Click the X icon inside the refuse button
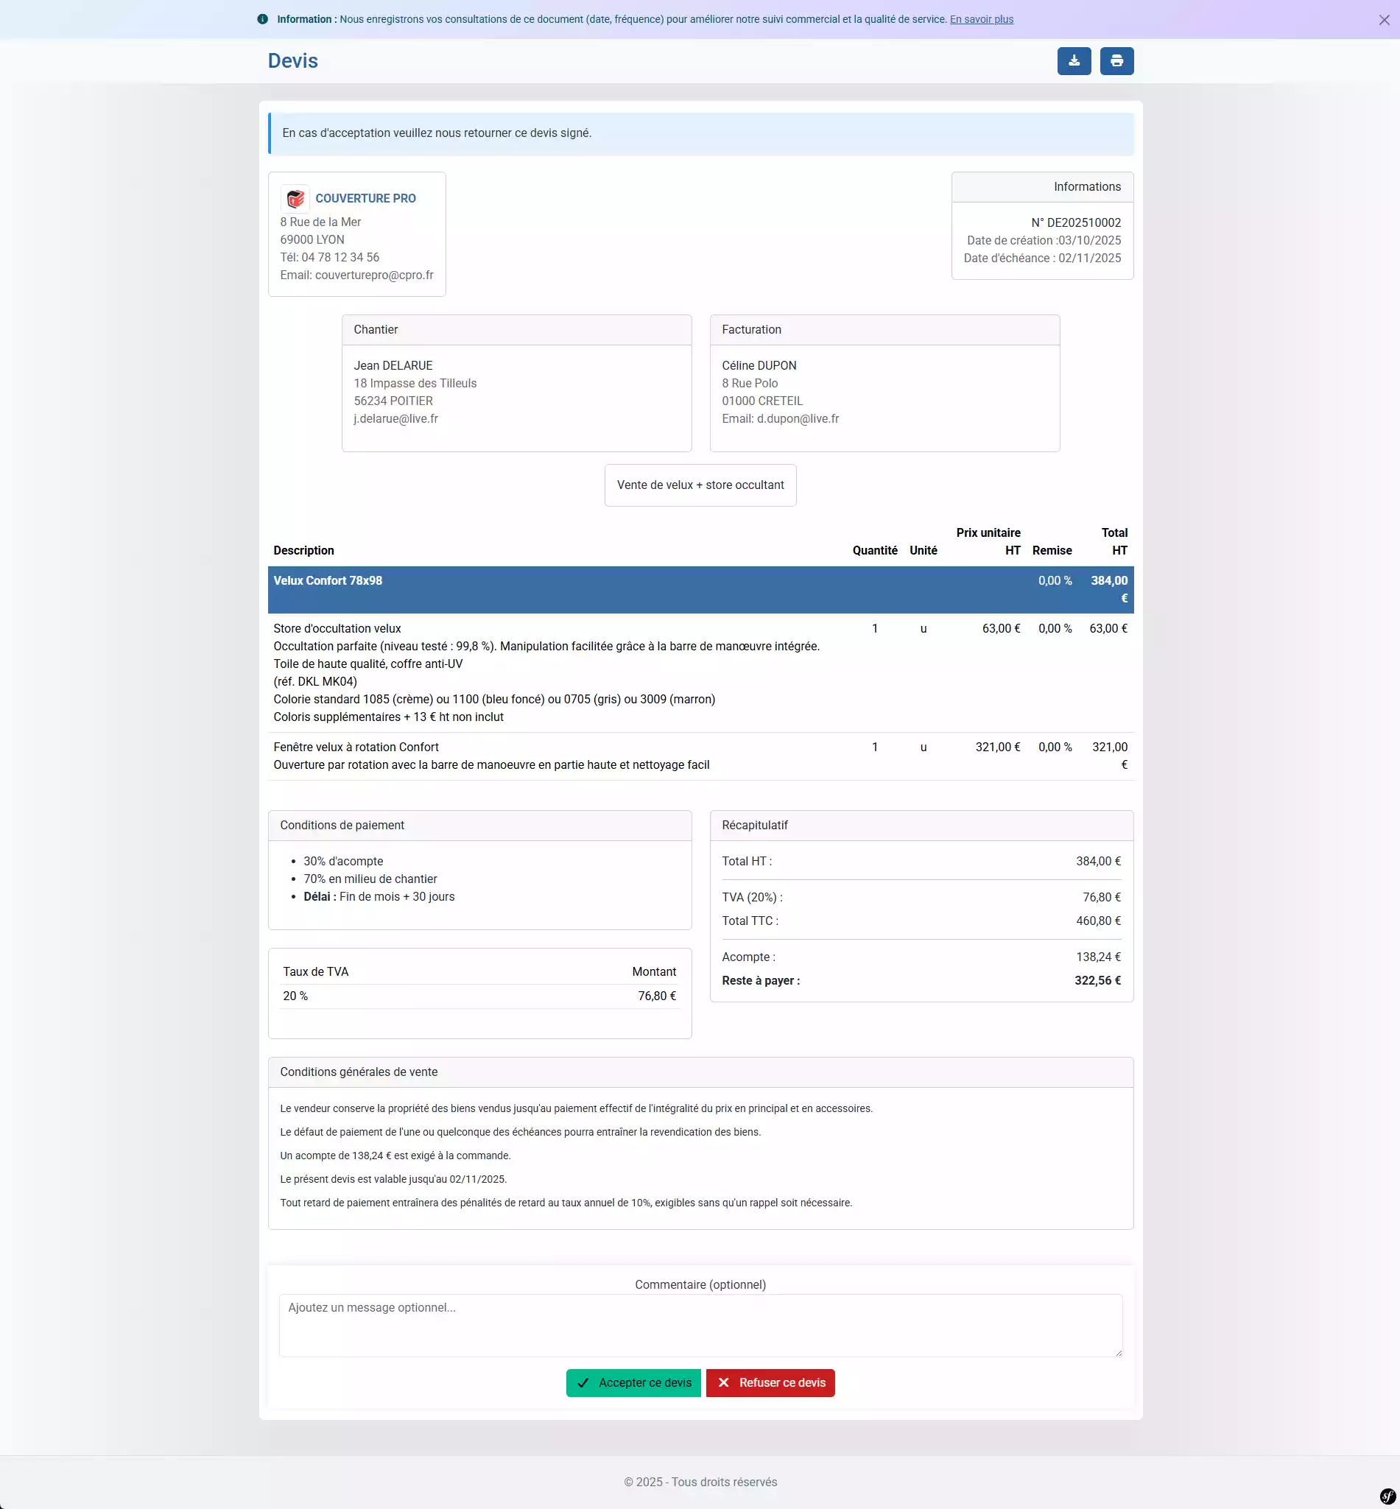The width and height of the screenshot is (1400, 1509). 725,1382
